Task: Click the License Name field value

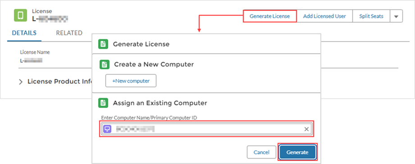Action: 31,61
